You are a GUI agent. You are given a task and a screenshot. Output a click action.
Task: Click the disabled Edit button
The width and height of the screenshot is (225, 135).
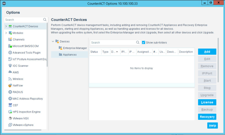pyautogui.click(x=207, y=59)
